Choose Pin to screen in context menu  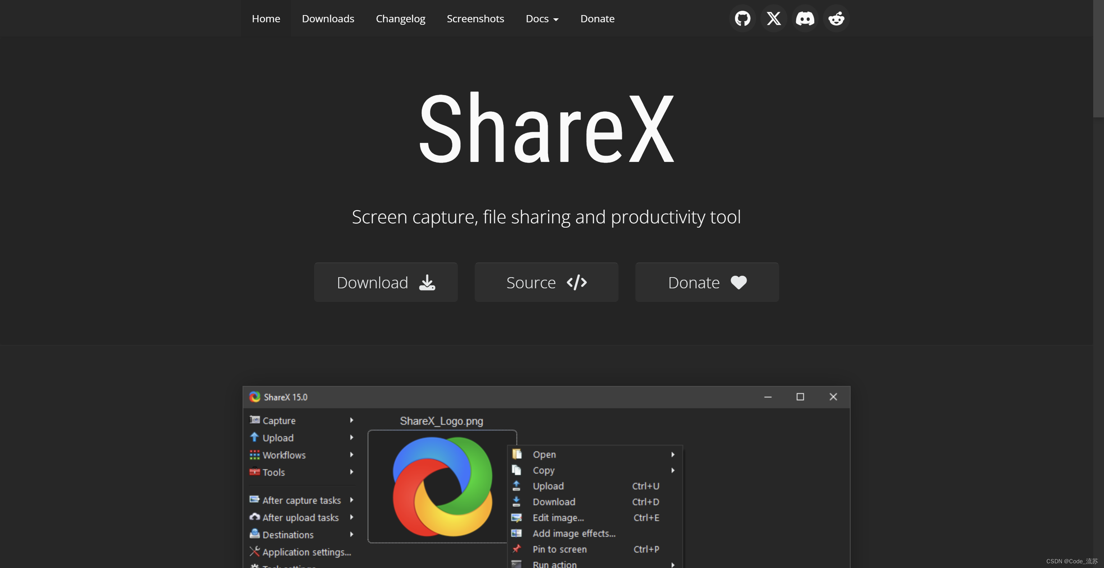595,549
